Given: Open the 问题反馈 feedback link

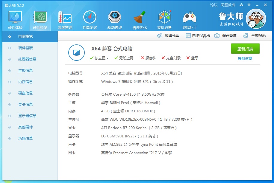Looking at the screenshot, I should [x=228, y=5].
